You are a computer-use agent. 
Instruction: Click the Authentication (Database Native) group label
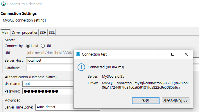(31, 77)
